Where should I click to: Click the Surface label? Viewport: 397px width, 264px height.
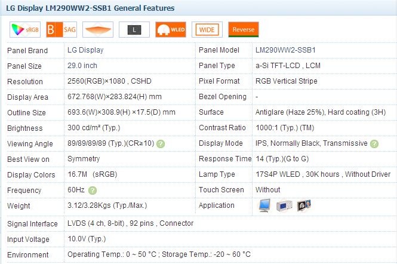click(211, 112)
